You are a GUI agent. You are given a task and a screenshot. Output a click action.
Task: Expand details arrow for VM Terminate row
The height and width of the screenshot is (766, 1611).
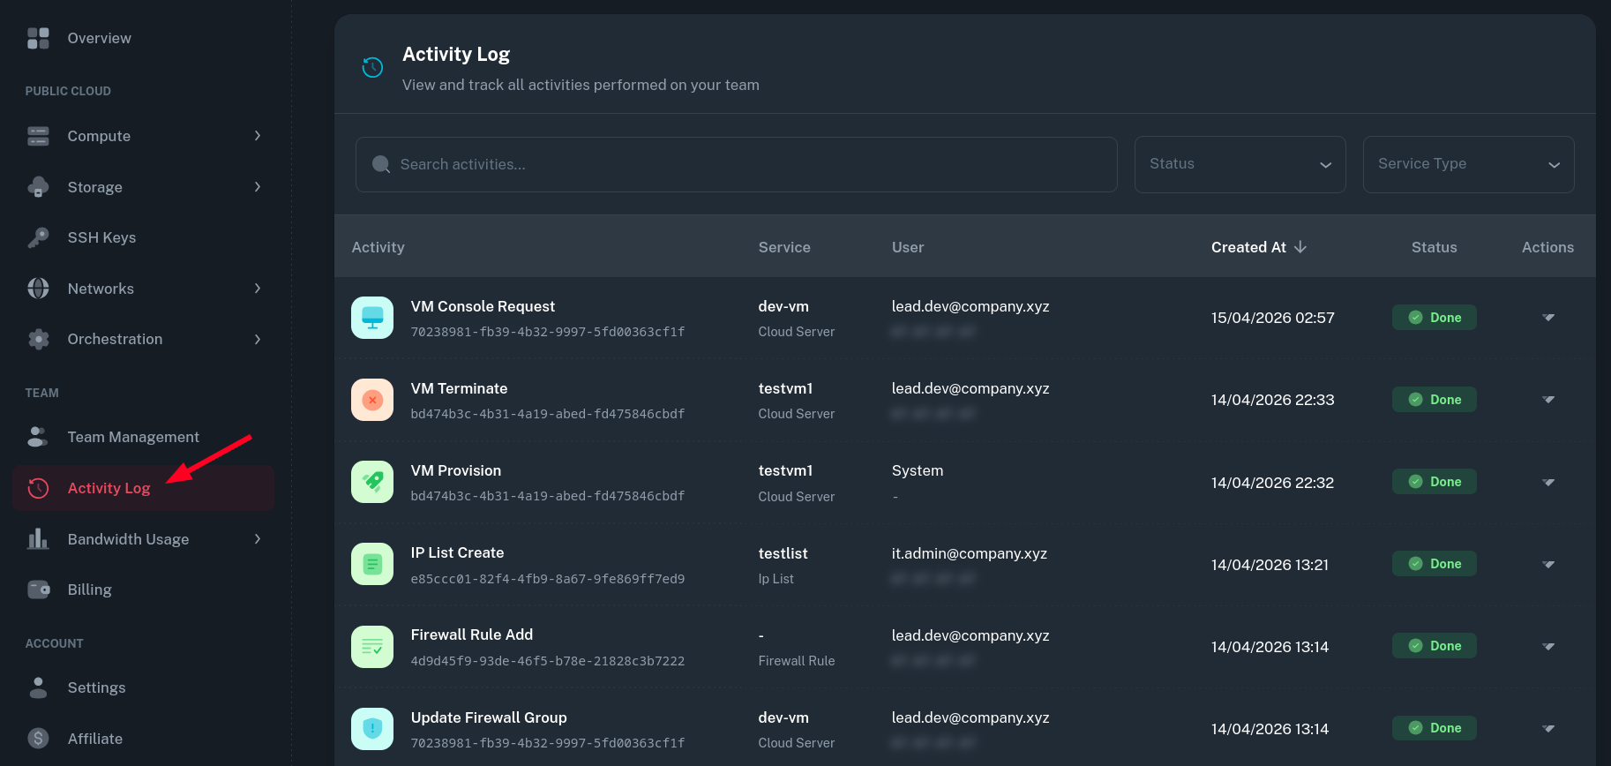[1548, 400]
